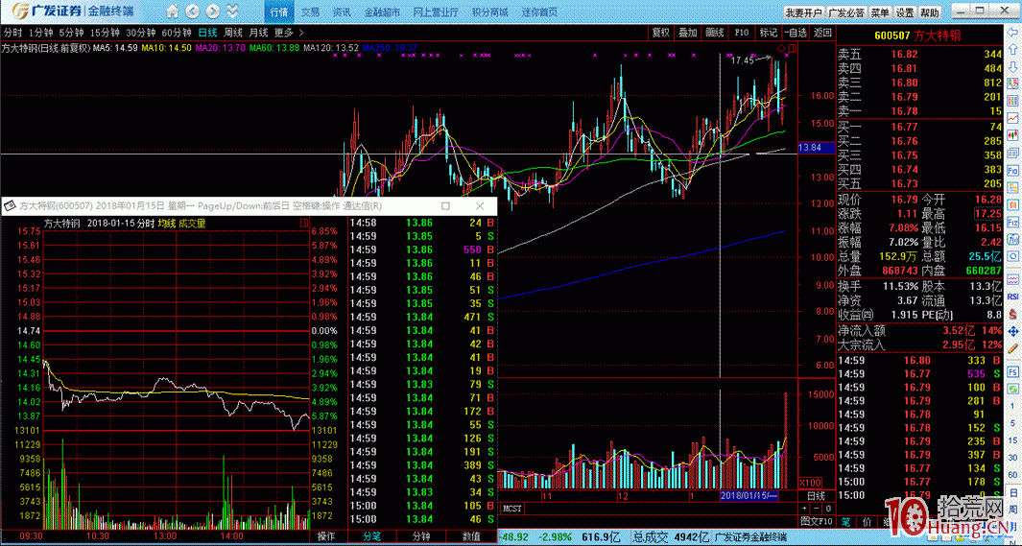Go to the home page icon
The image size is (1022, 546).
pos(172,12)
